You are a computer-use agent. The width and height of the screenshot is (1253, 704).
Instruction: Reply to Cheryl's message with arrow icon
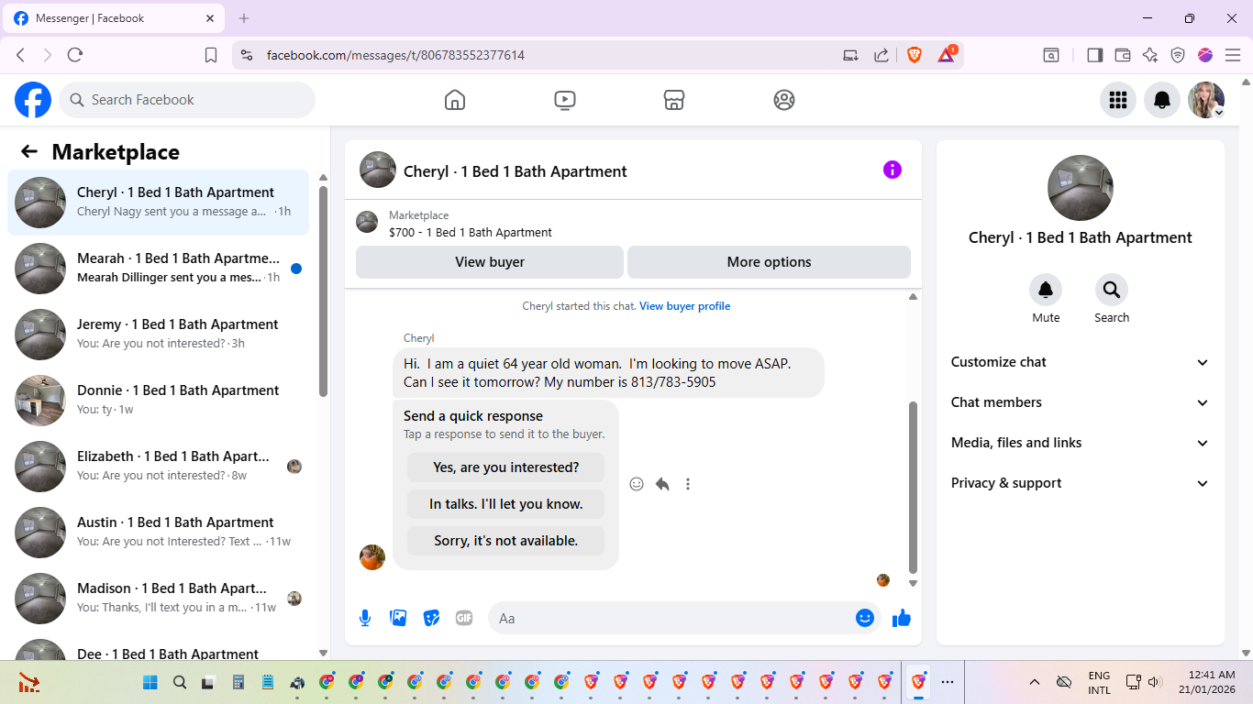pyautogui.click(x=662, y=484)
